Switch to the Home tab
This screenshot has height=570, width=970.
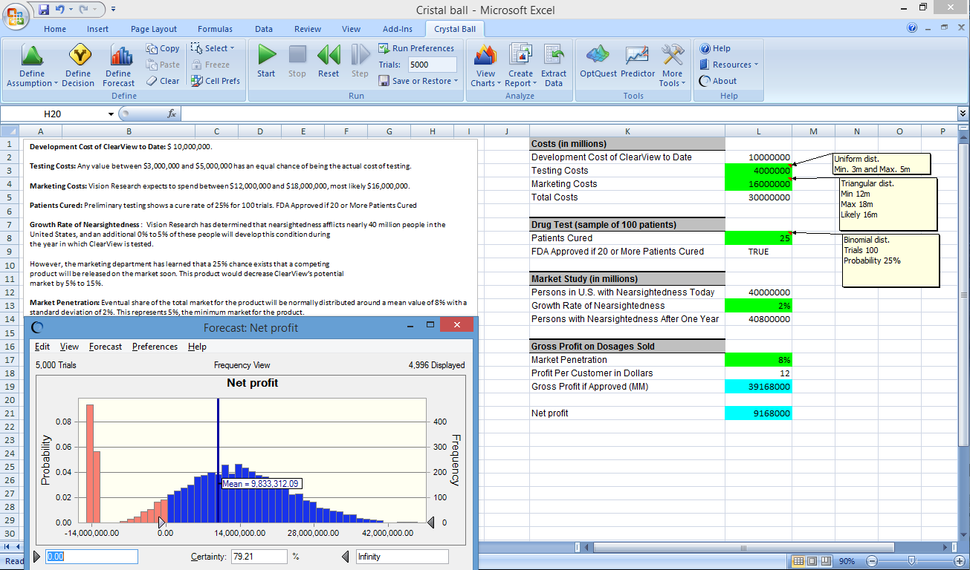pyautogui.click(x=55, y=29)
